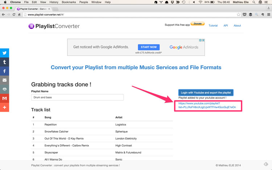Go forward with browser forward arrow
The width and height of the screenshot is (272, 170).
click(x=8, y=14)
